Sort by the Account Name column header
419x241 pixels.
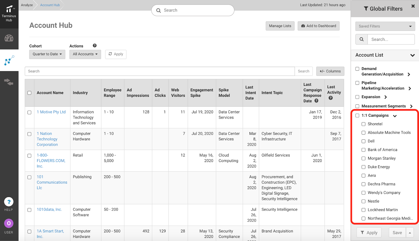click(50, 93)
